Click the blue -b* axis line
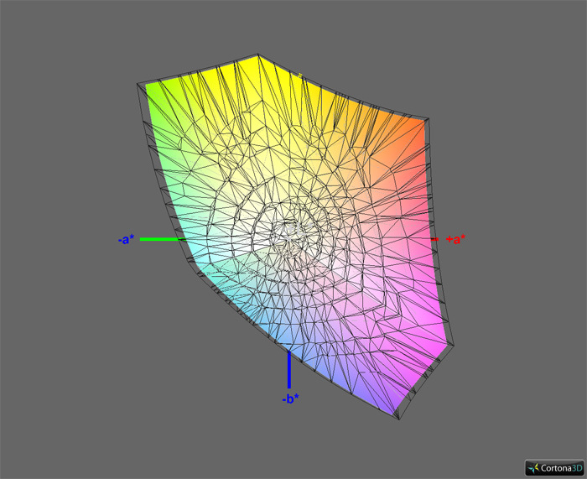The width and height of the screenshot is (587, 479). tap(289, 369)
